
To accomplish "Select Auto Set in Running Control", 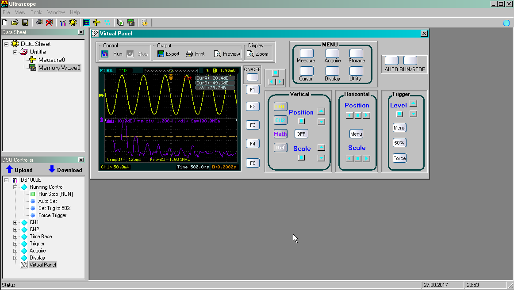I will pyautogui.click(x=47, y=201).
